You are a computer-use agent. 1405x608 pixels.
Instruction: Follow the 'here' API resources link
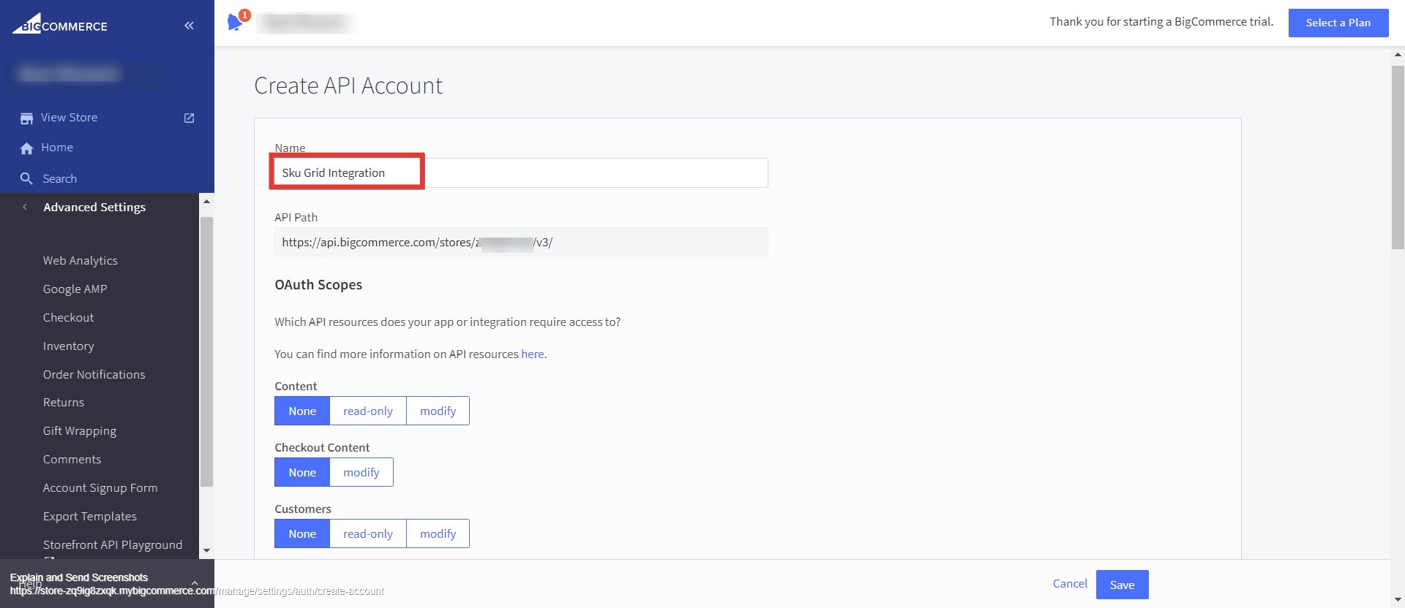pyautogui.click(x=532, y=354)
